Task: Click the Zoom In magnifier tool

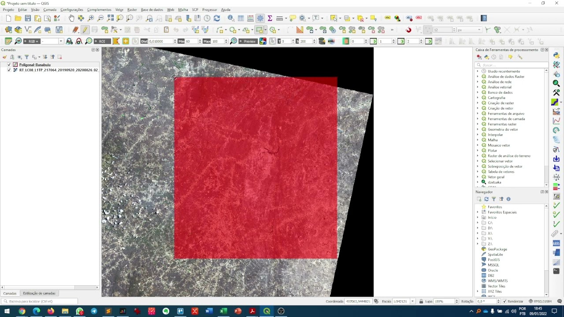Action: (91, 18)
